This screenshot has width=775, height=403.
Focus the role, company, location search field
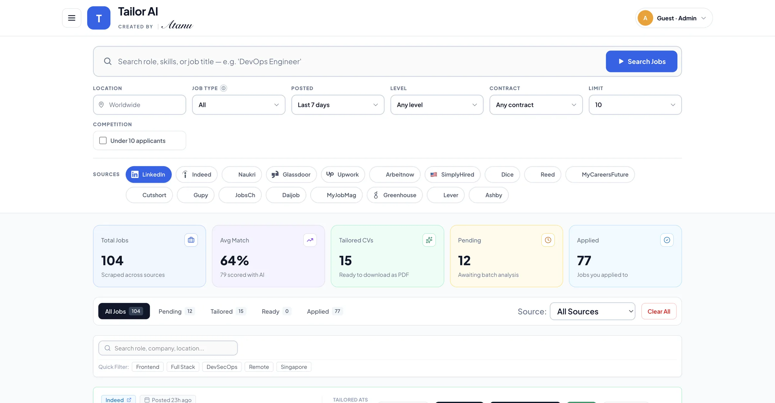tap(168, 348)
